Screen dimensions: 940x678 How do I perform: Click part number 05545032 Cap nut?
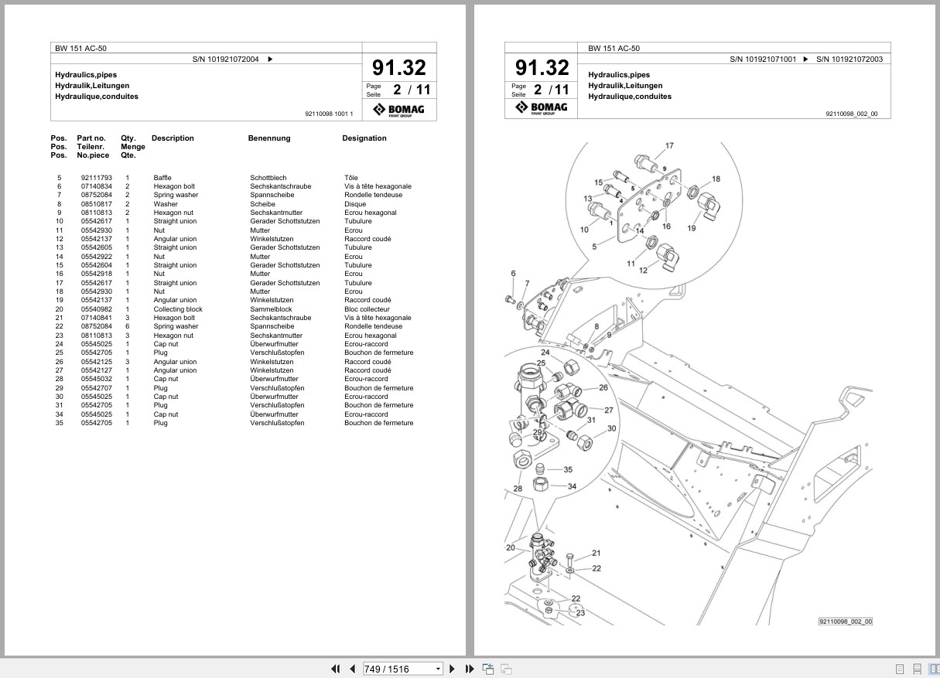pyautogui.click(x=97, y=379)
